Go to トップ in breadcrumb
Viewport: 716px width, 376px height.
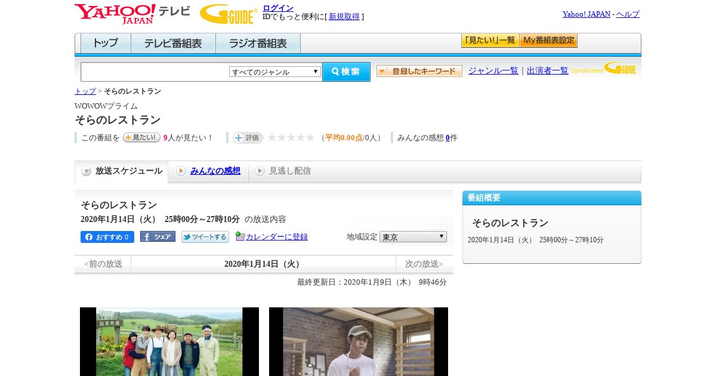pyautogui.click(x=85, y=91)
